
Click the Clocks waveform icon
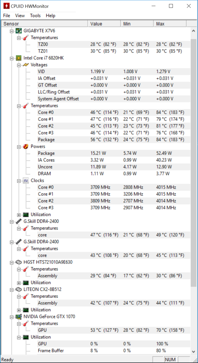tap(26, 181)
